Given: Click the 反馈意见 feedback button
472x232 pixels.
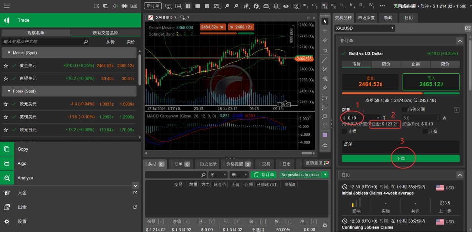Looking at the screenshot, I should click(x=317, y=163).
